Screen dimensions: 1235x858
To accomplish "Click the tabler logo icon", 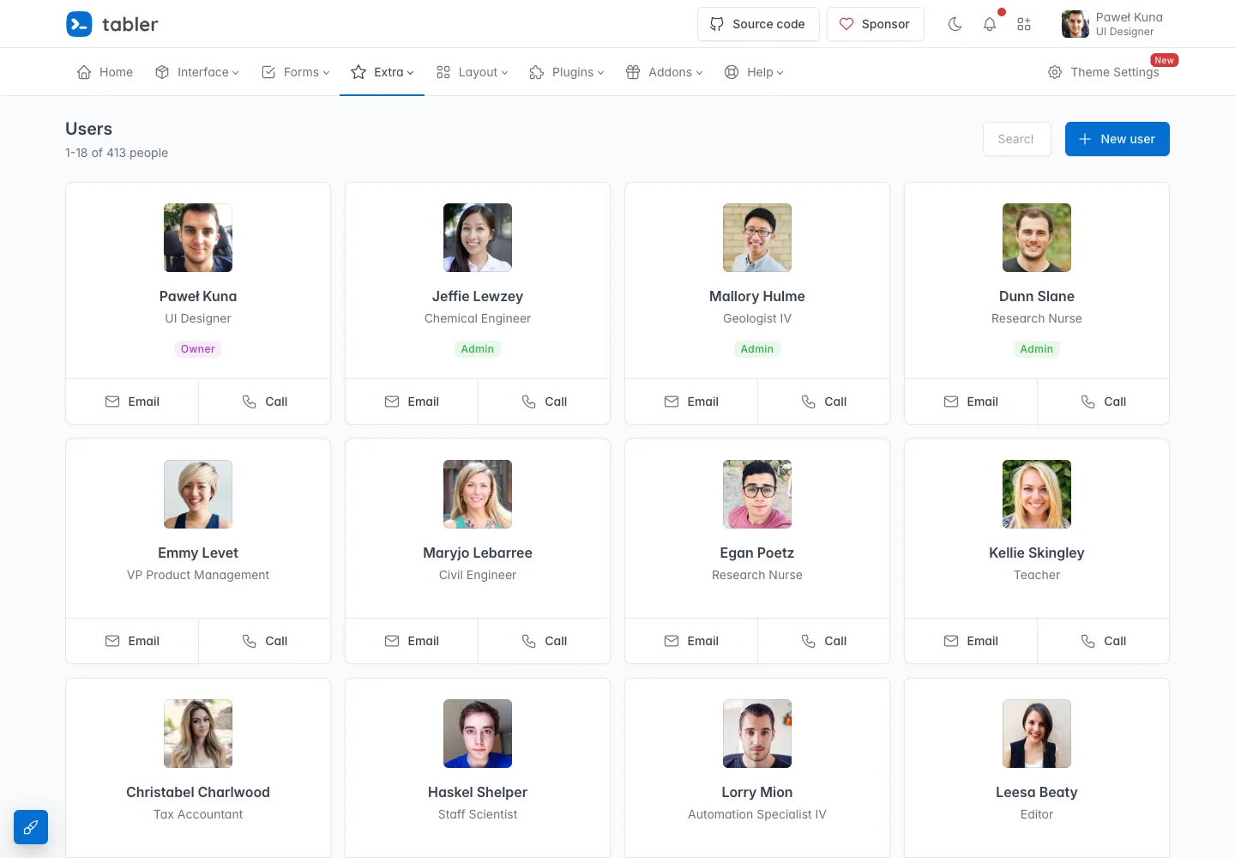I will (79, 24).
